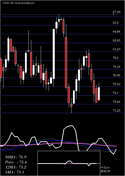Click the 81.23 price axis label
This screenshot has height=176, width=125.
[117, 49]
